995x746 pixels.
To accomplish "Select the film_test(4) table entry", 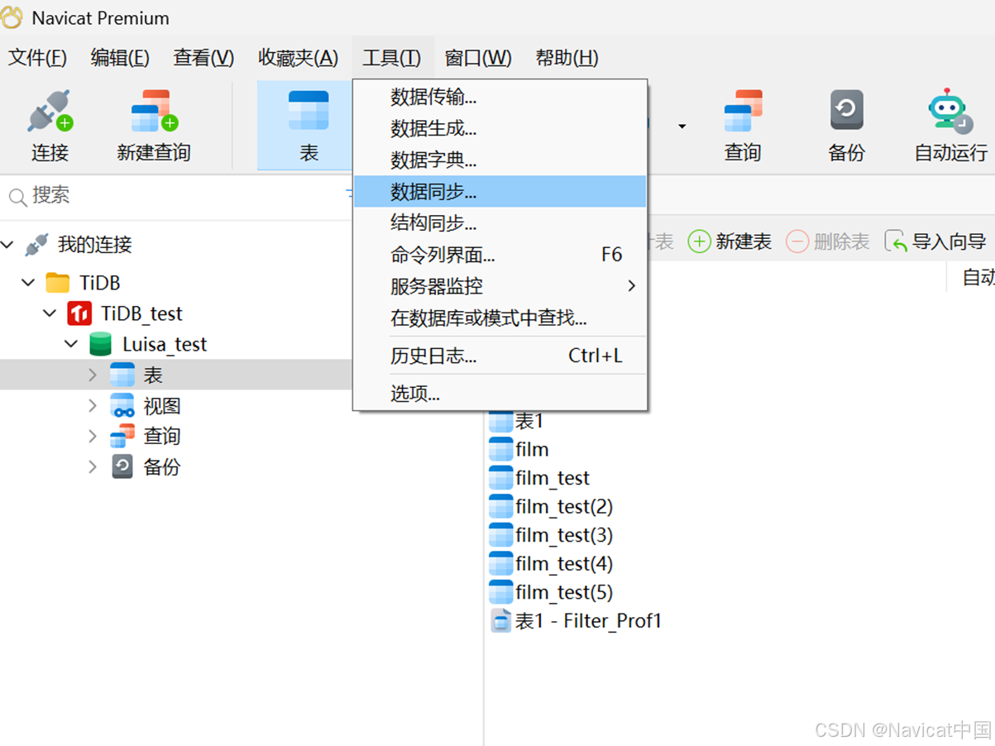I will click(551, 563).
